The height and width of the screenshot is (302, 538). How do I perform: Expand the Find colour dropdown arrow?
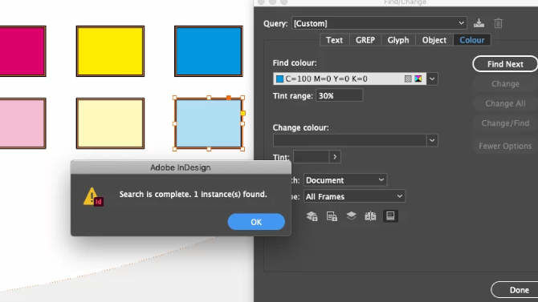432,79
